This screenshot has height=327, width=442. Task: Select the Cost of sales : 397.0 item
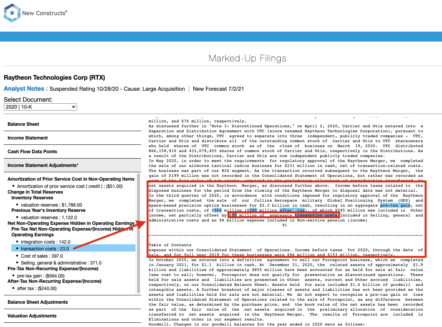(42, 256)
